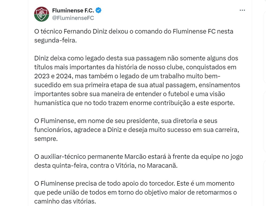Click the blue verified badge

click(x=98, y=11)
